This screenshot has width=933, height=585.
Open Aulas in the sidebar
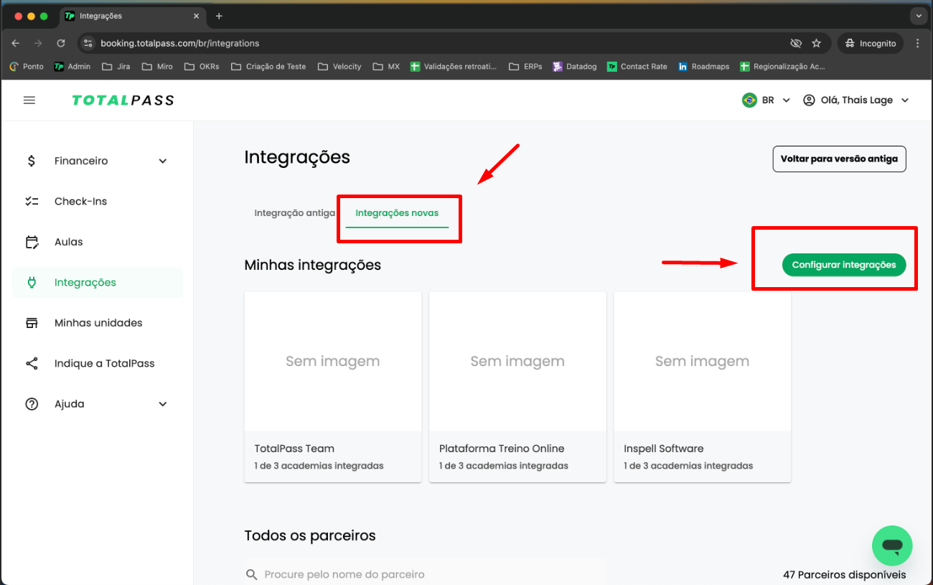point(97,242)
